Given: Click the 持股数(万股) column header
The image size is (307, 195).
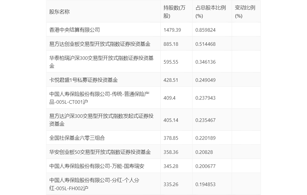Looking at the screenshot, I should click(x=175, y=12).
